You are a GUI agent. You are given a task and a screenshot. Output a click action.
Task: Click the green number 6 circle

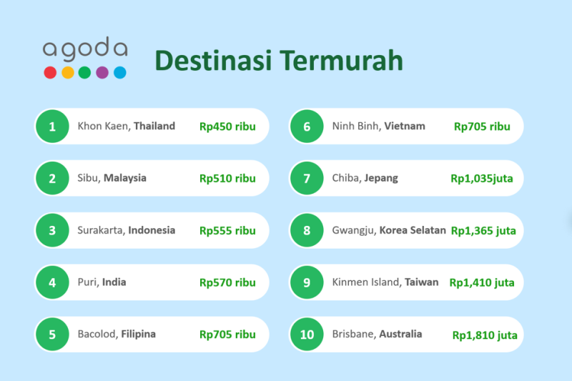(x=307, y=127)
